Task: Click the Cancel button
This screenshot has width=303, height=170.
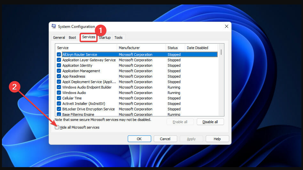Action: tap(165, 139)
